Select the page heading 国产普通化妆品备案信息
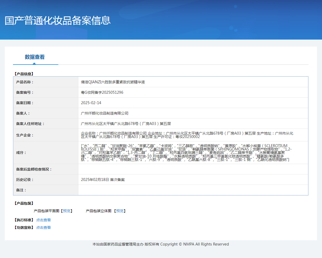The height and width of the screenshot is (258, 322). click(x=58, y=21)
